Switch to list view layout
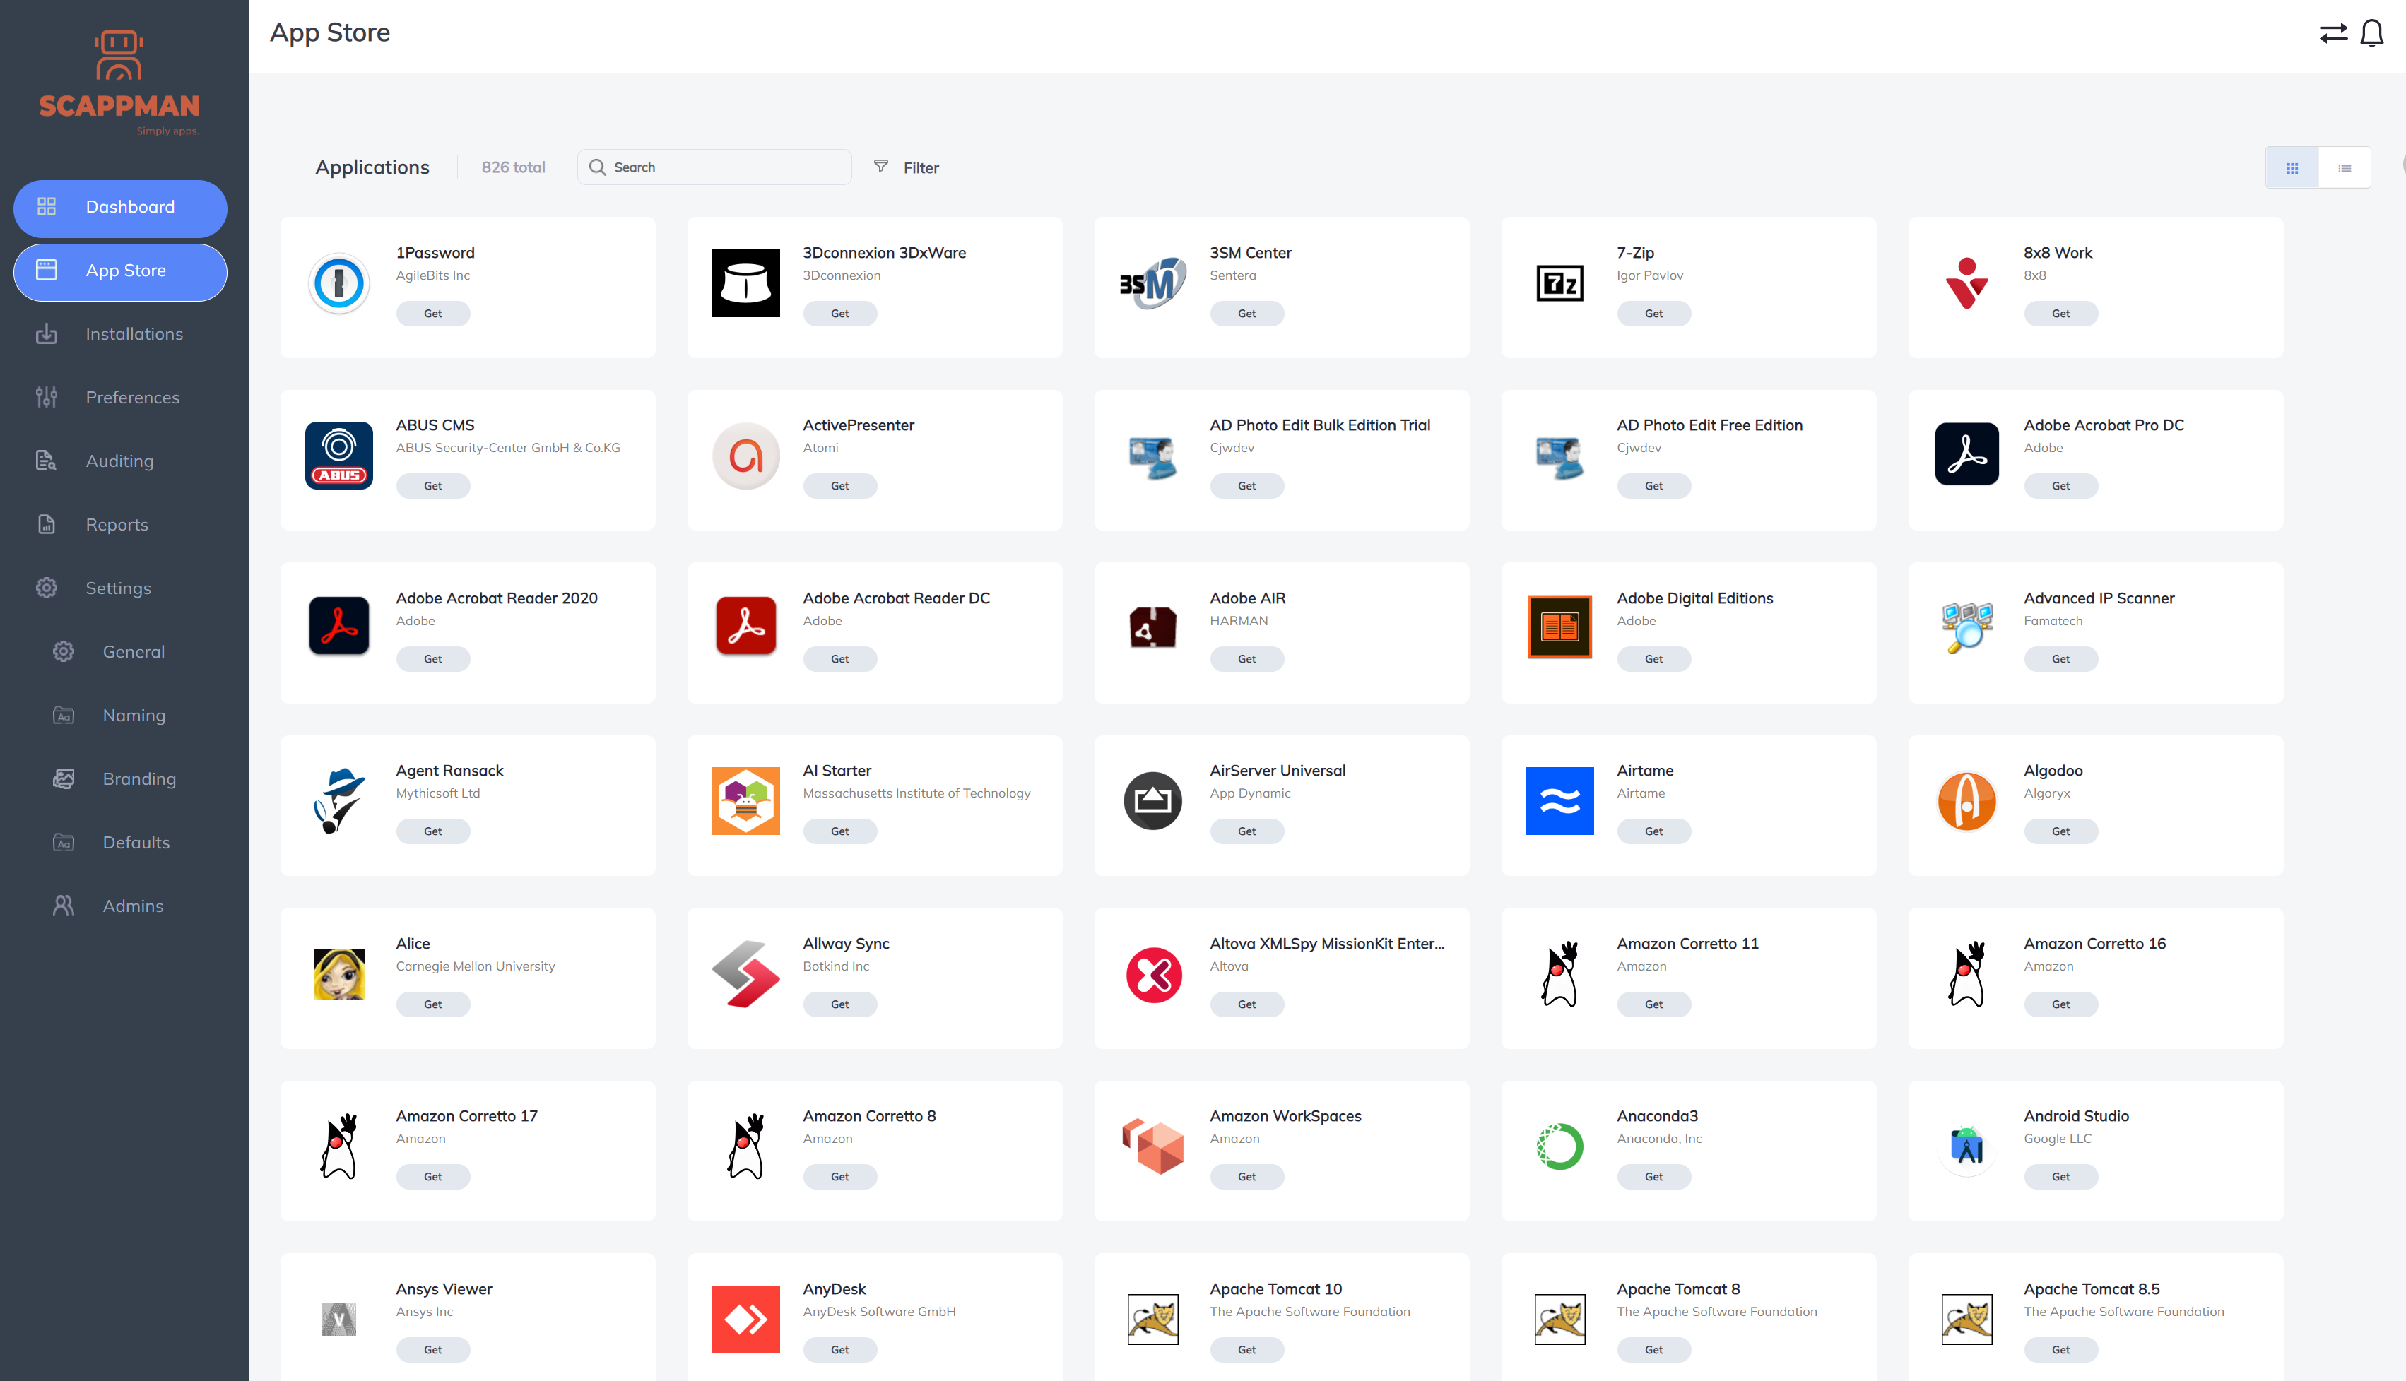The height and width of the screenshot is (1381, 2406). click(x=2345, y=168)
